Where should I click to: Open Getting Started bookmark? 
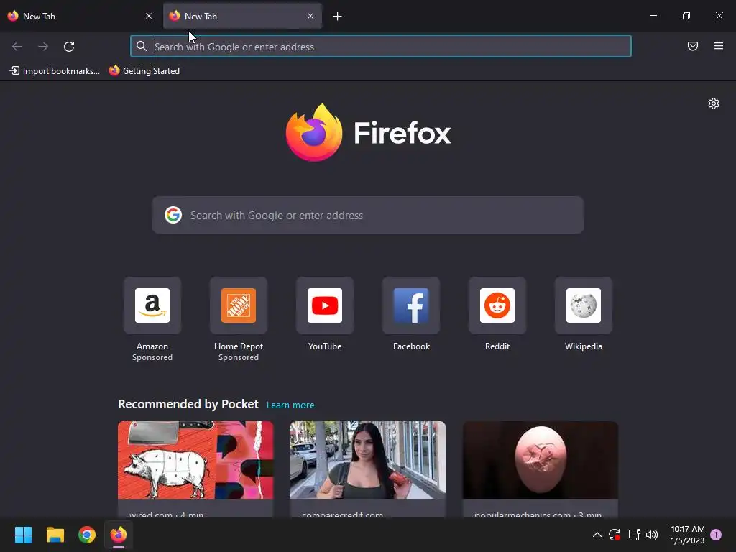(144, 71)
